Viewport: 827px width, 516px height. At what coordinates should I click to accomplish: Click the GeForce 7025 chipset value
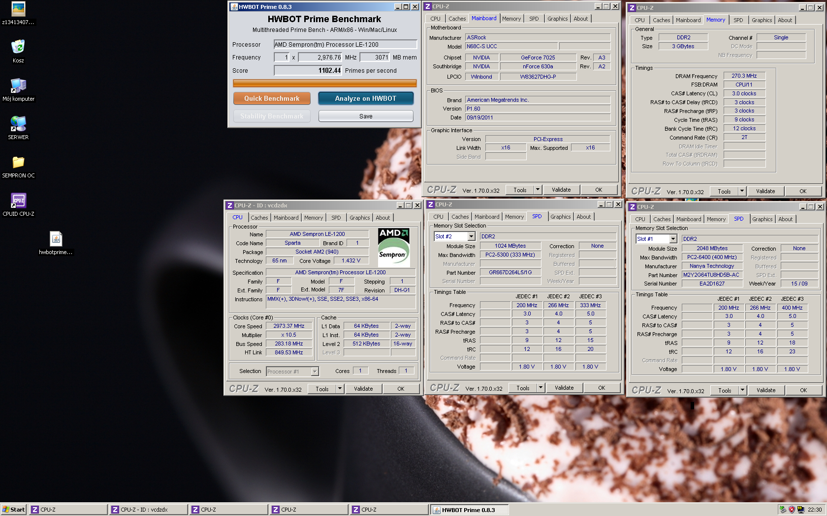point(538,57)
